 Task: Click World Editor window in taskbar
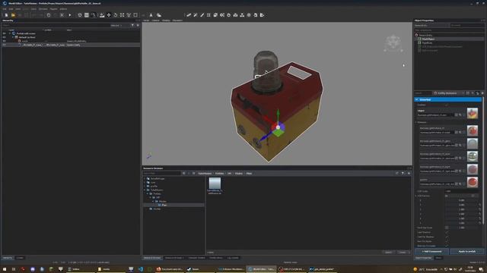pyautogui.click(x=261, y=269)
